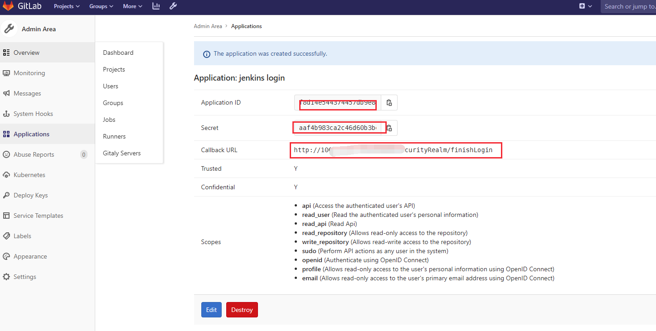Click the Edit button
Image resolution: width=656 pixels, height=331 pixels.
(211, 310)
